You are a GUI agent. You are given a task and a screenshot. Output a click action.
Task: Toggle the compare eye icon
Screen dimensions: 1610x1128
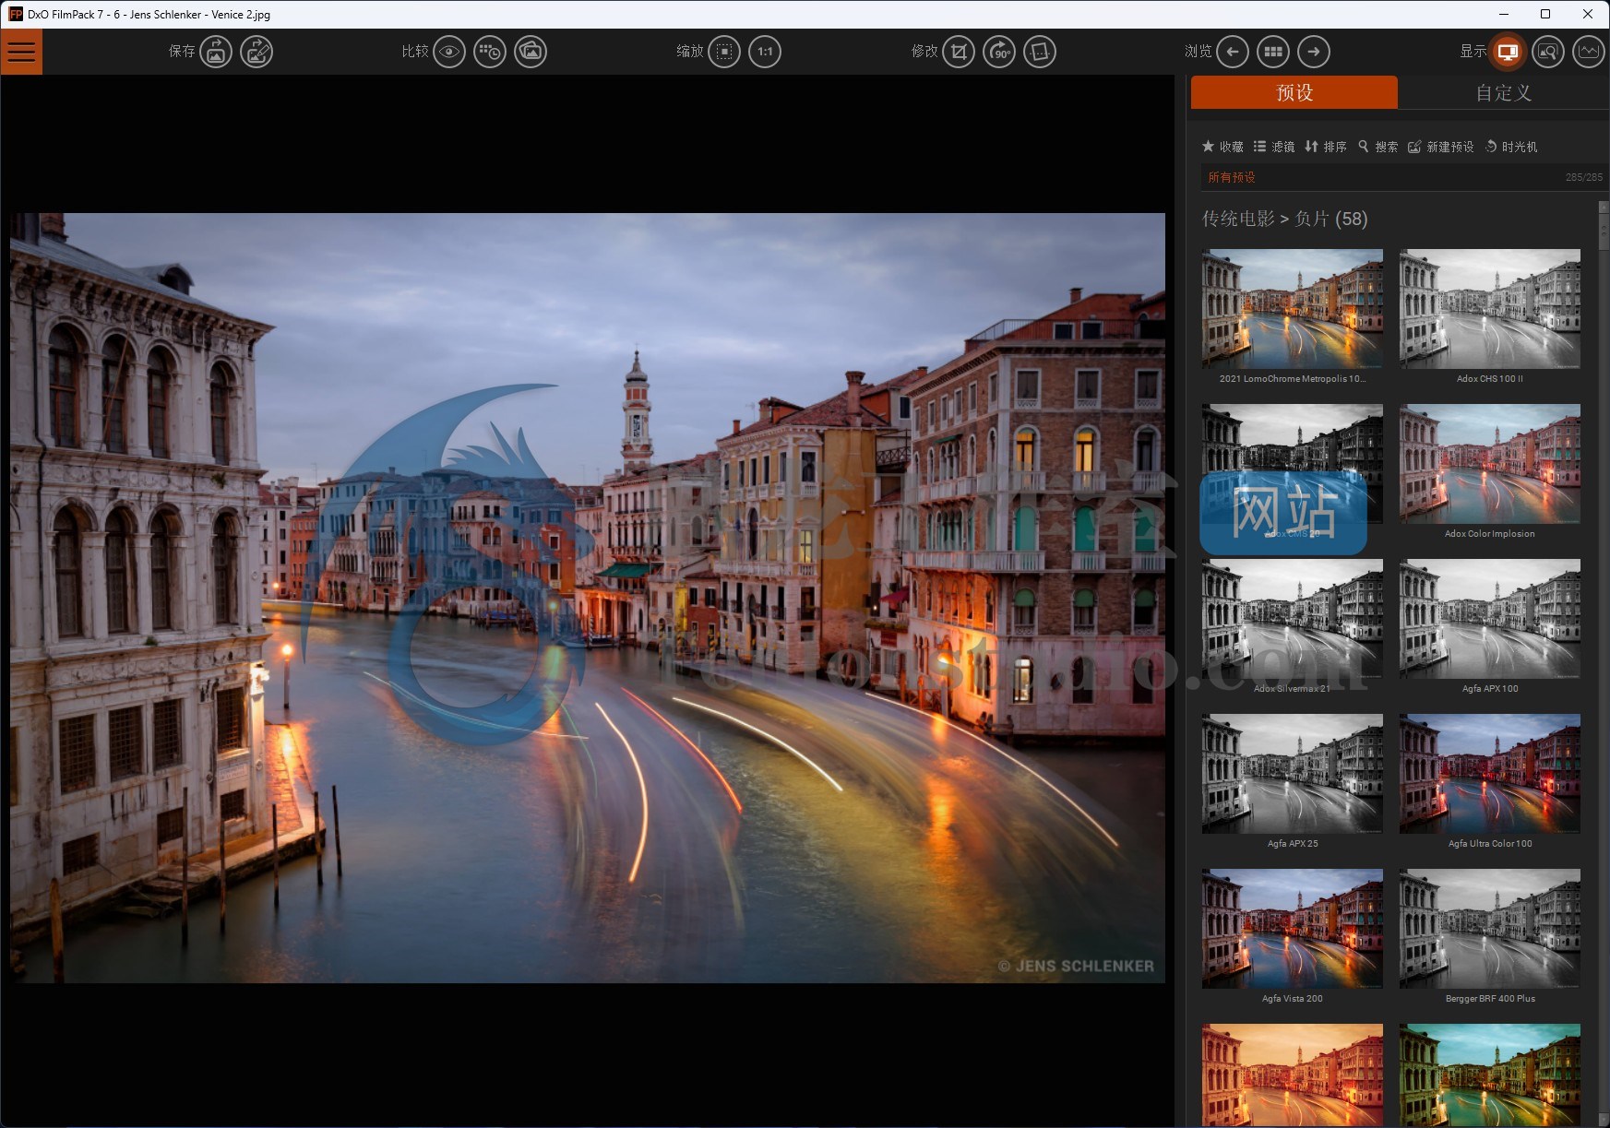click(449, 52)
